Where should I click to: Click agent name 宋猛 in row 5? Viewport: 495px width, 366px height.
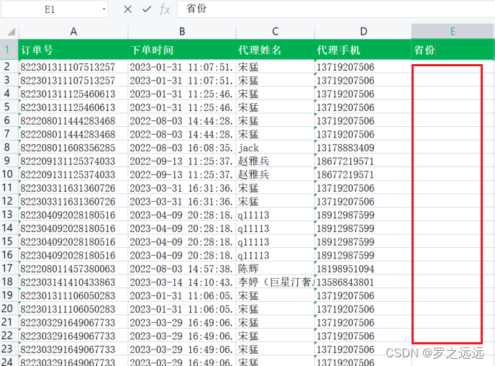pos(276,107)
